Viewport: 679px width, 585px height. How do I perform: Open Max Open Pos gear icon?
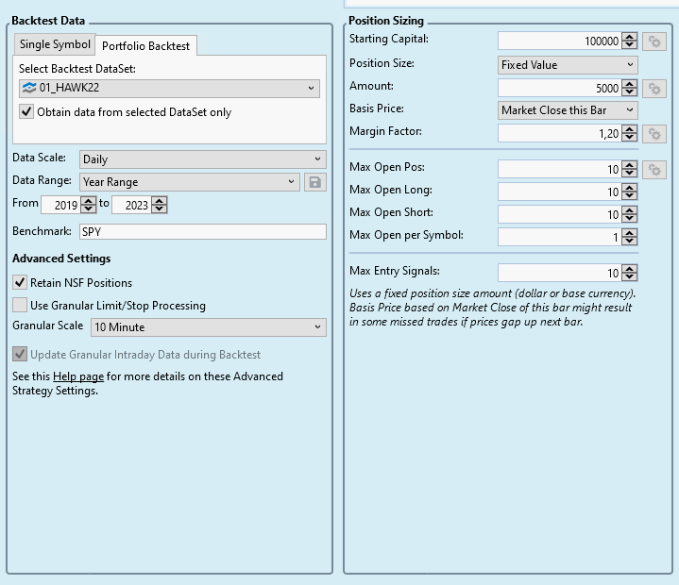654,170
